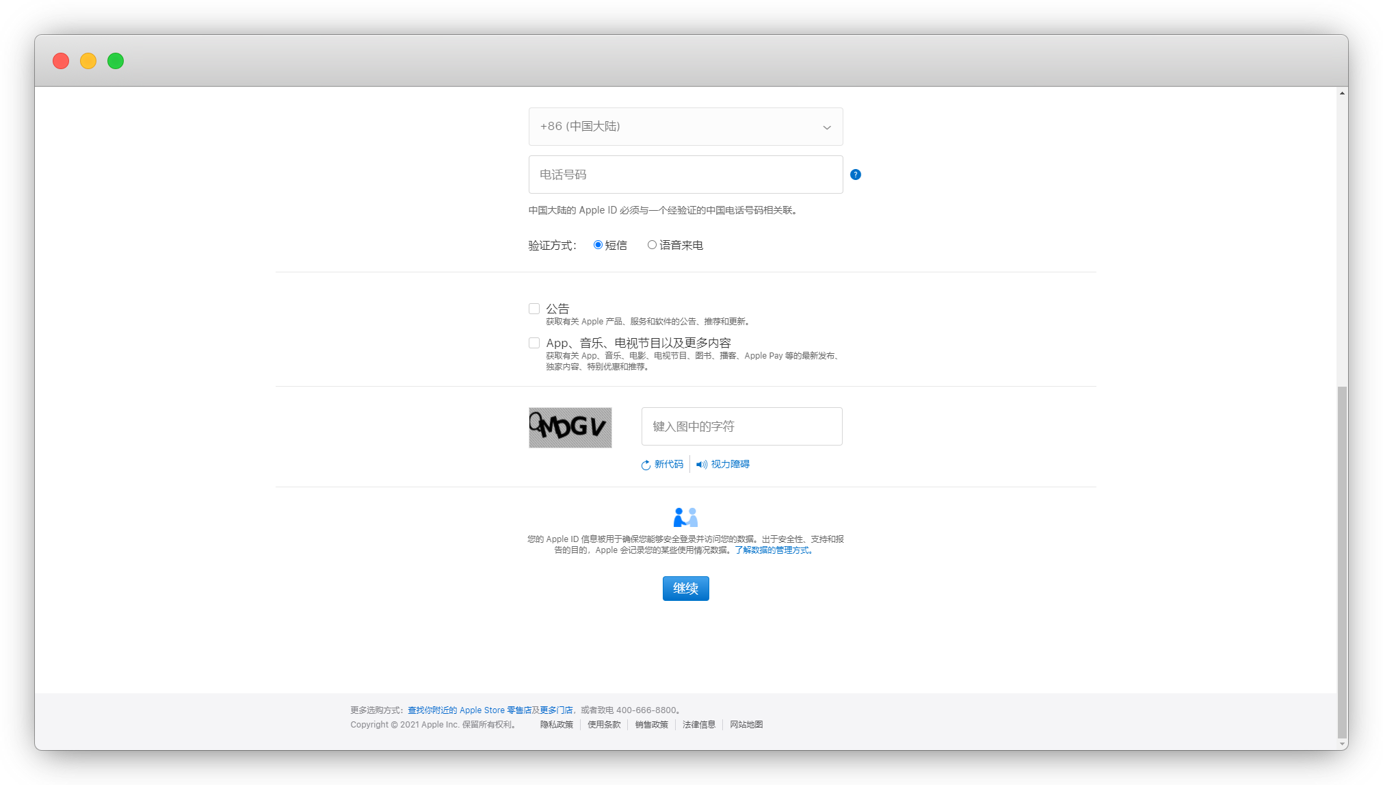The image size is (1383, 785).
Task: Open 查找你附近的 Apple Store 零售店 link
Action: click(469, 710)
